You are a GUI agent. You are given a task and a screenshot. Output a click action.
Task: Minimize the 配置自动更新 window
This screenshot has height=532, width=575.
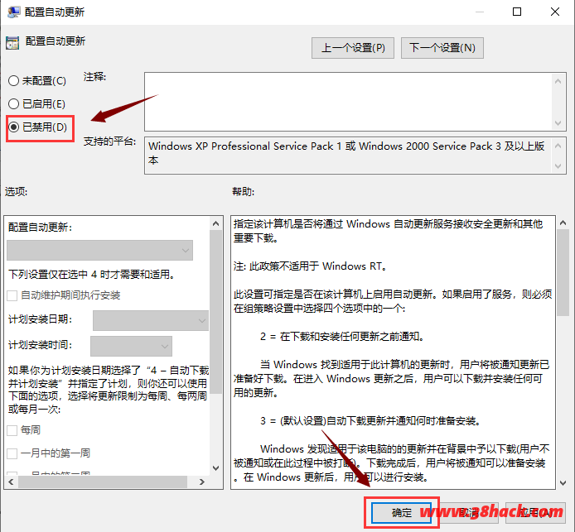point(478,12)
